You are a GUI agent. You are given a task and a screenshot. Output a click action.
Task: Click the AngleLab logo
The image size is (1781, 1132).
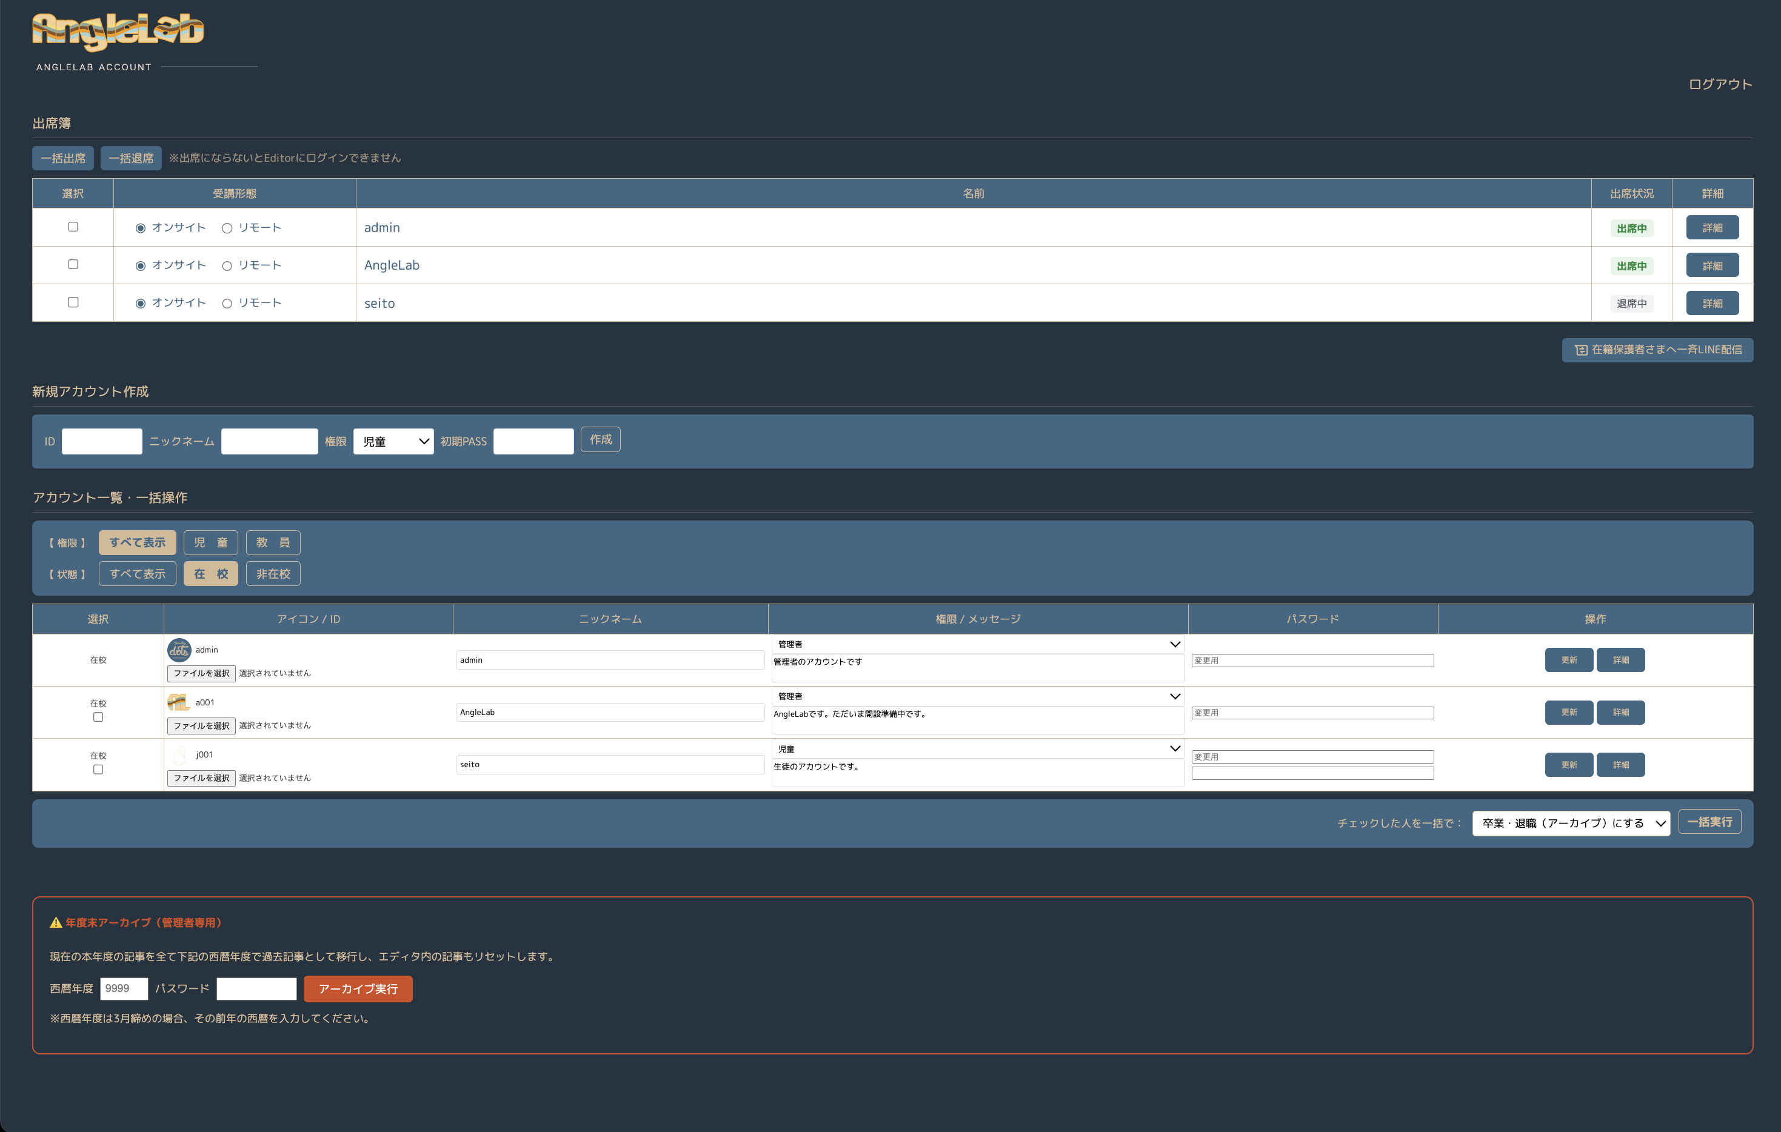click(x=118, y=33)
